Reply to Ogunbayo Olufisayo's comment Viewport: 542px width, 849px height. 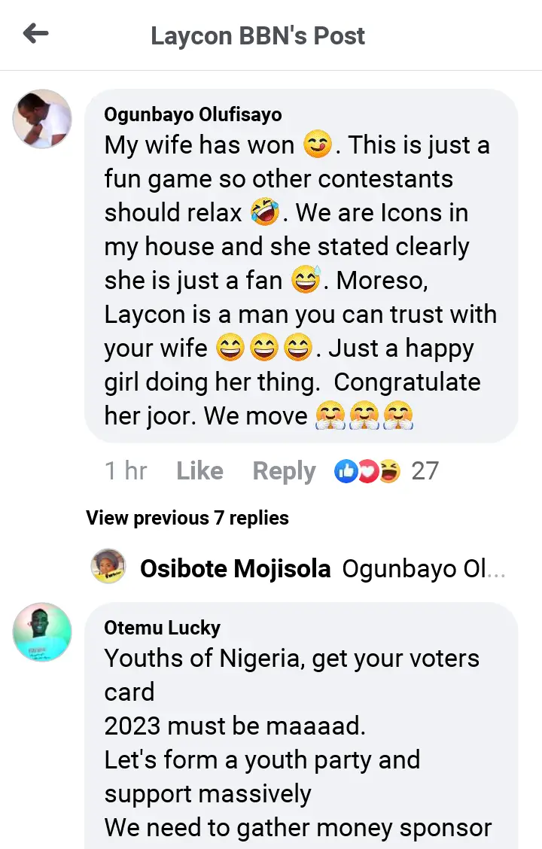(284, 471)
